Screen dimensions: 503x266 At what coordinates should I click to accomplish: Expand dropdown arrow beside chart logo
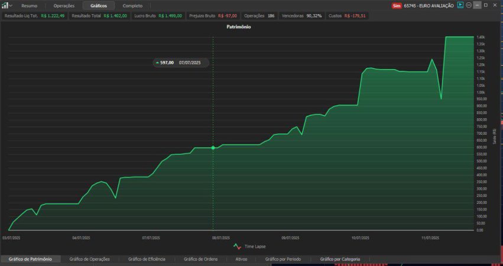click(x=11, y=6)
